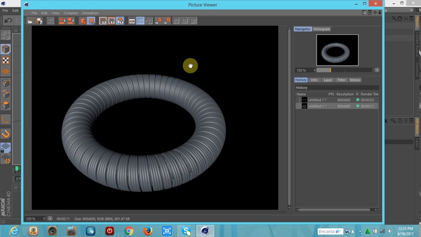
Task: Click the Resolution column header in History
Action: [x=345, y=94]
